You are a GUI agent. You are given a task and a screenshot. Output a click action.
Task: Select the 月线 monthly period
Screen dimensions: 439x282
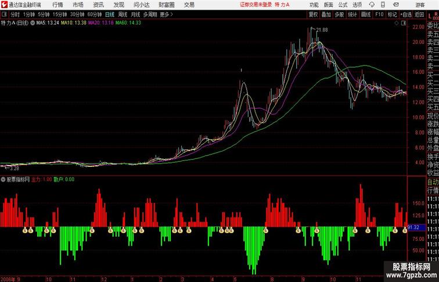135,14
